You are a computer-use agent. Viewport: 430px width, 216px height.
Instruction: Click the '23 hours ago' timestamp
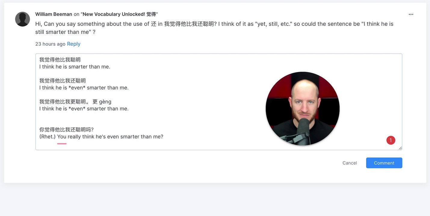coord(50,44)
